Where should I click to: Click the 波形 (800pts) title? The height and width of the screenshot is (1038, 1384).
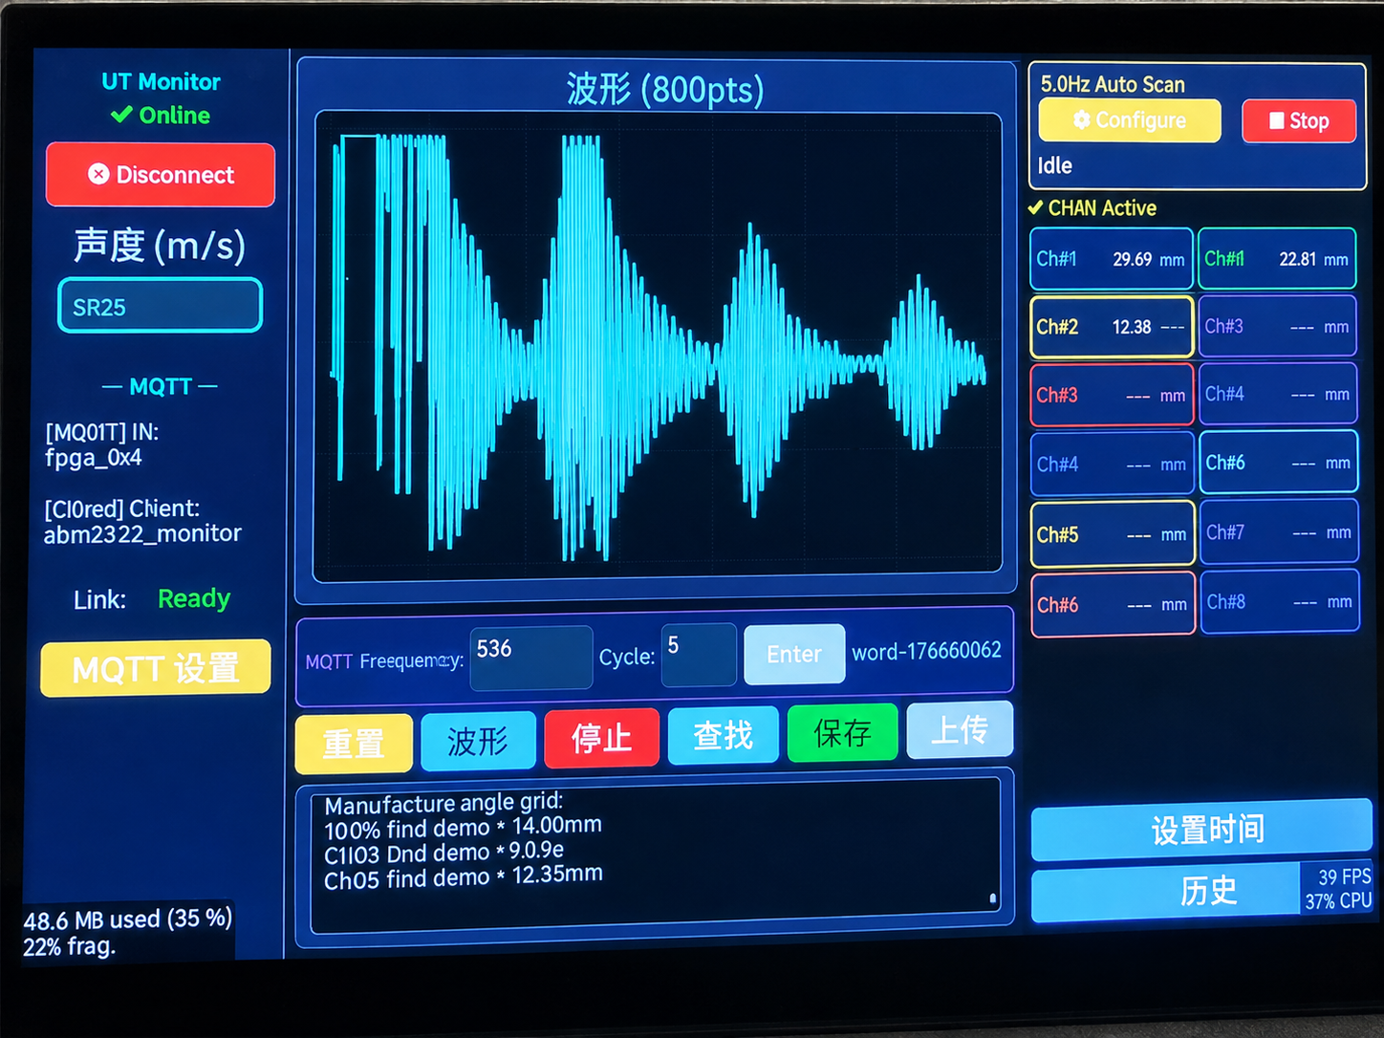point(665,89)
